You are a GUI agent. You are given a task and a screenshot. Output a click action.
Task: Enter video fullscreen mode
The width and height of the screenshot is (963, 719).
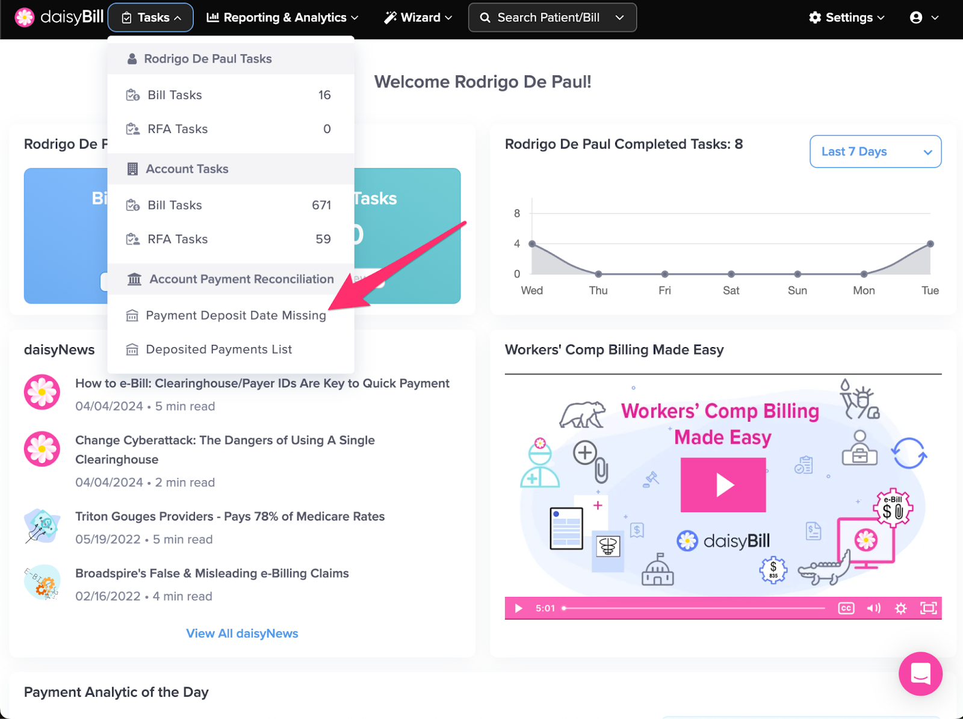[928, 608]
